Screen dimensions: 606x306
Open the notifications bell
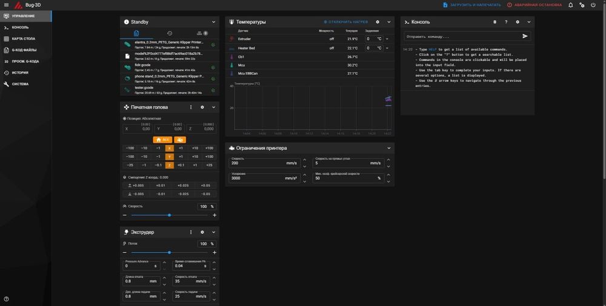tap(570, 5)
